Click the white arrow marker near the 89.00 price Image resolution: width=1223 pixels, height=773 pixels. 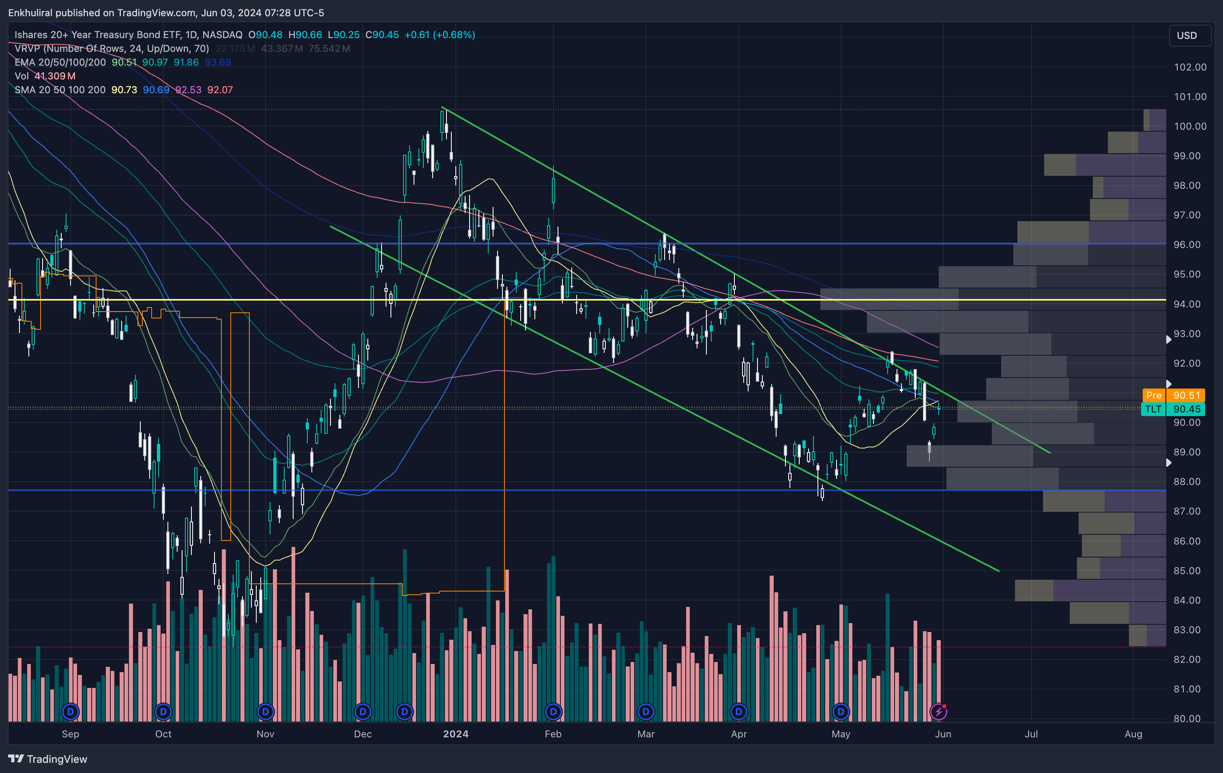(x=1168, y=462)
